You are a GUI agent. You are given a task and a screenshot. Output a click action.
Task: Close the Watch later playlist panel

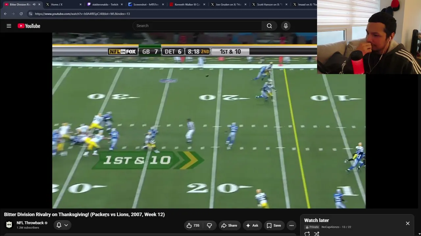408,223
